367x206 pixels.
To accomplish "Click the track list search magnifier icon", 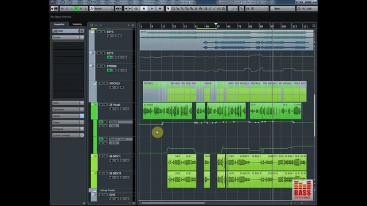I will (x=132, y=25).
